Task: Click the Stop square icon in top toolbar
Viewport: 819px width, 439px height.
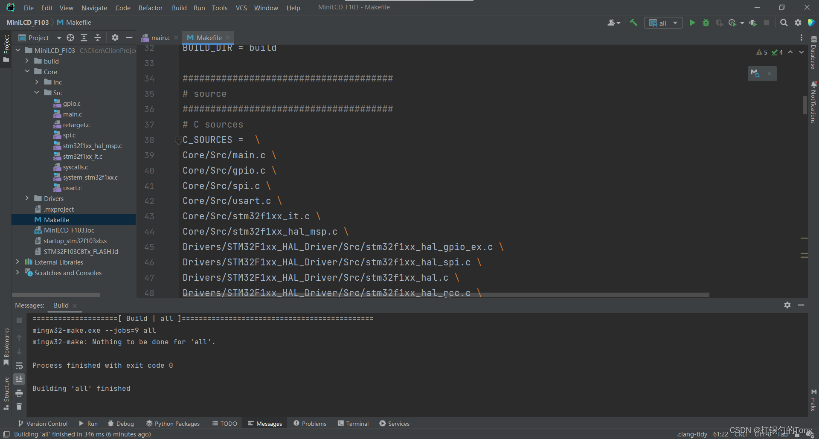Action: click(767, 23)
